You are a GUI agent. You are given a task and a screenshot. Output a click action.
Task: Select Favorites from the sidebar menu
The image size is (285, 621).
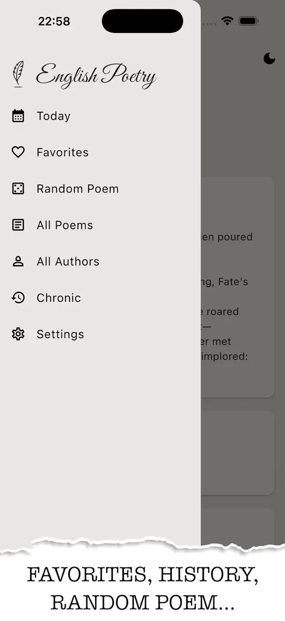tap(62, 152)
